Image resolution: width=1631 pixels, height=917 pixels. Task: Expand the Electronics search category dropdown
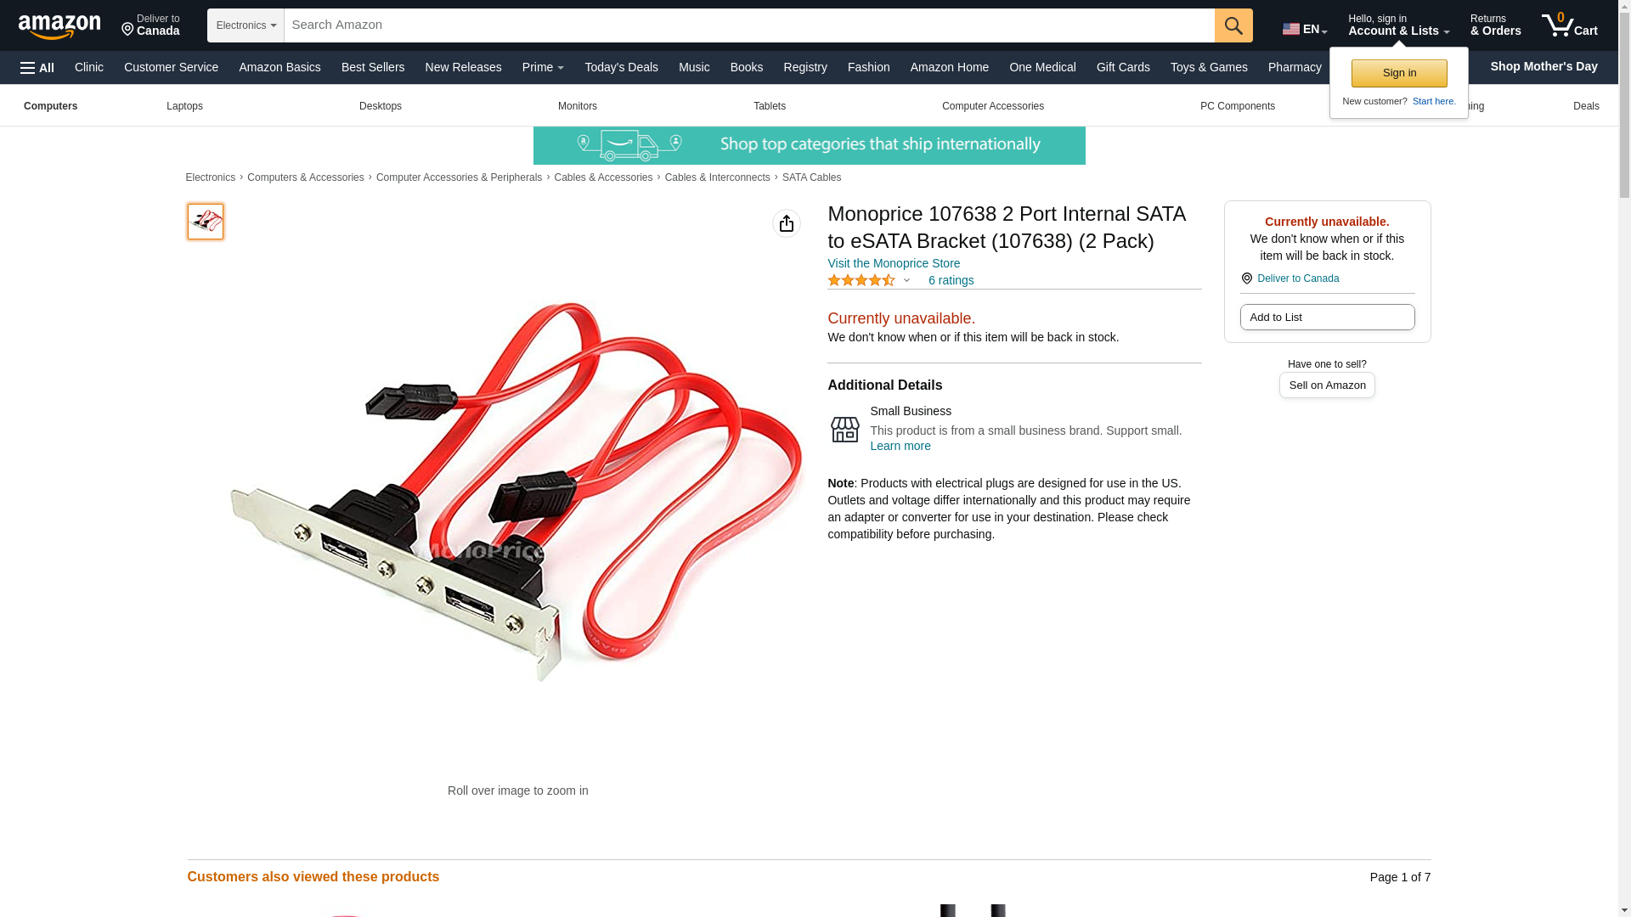245,25
